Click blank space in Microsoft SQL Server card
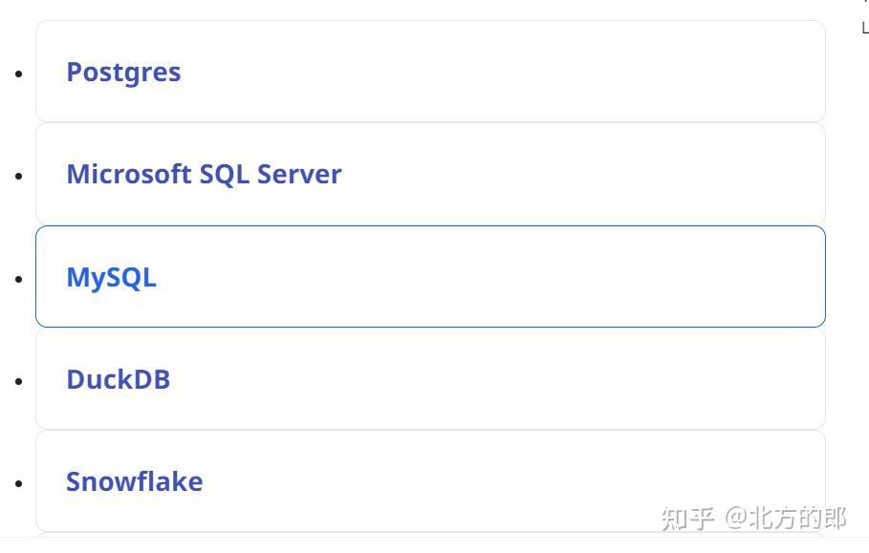 574,175
